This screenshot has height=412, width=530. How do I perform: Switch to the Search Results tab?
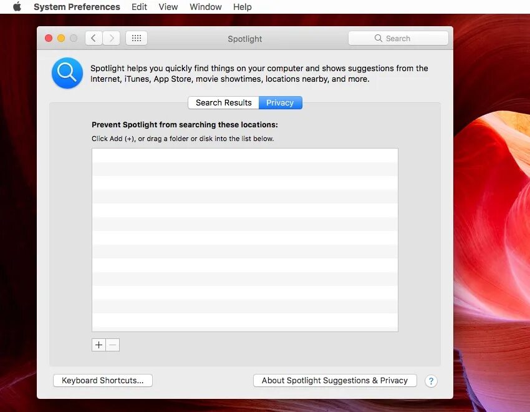223,103
